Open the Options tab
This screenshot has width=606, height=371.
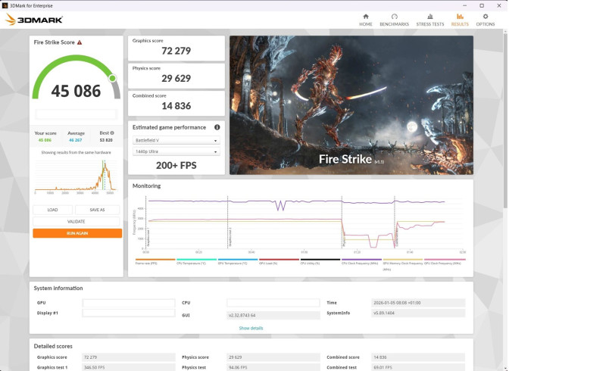[x=485, y=20]
